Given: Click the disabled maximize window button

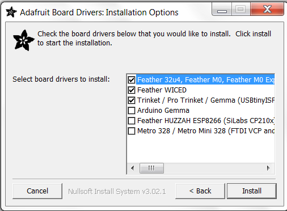Looking at the screenshot, I should tap(240, 9).
